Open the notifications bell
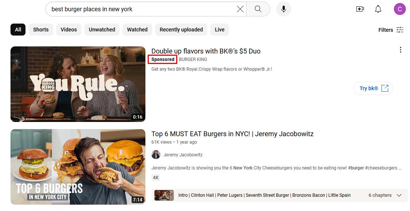410x211 pixels. click(378, 9)
